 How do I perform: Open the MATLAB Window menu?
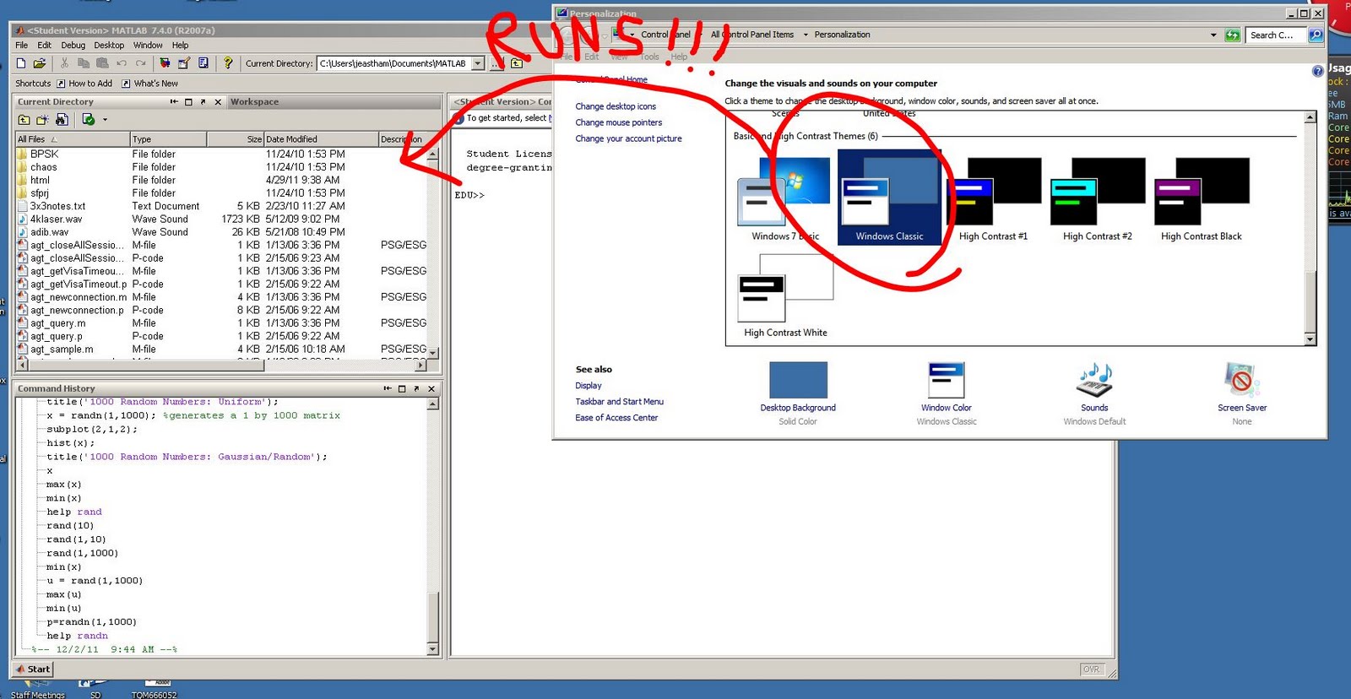(148, 46)
